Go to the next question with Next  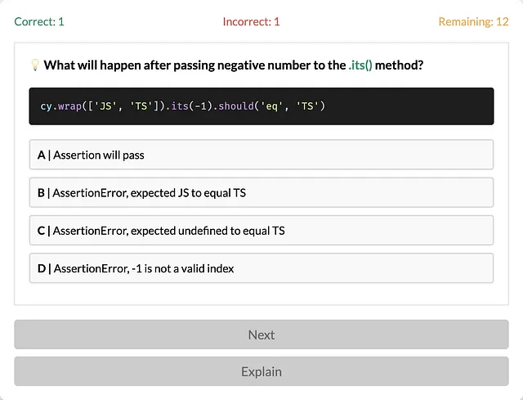point(261,335)
